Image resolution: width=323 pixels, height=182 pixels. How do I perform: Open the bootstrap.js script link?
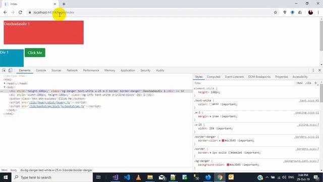tap(57, 106)
